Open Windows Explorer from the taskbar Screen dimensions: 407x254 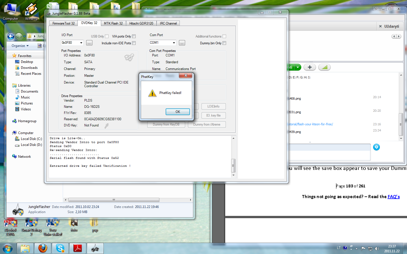point(25,248)
